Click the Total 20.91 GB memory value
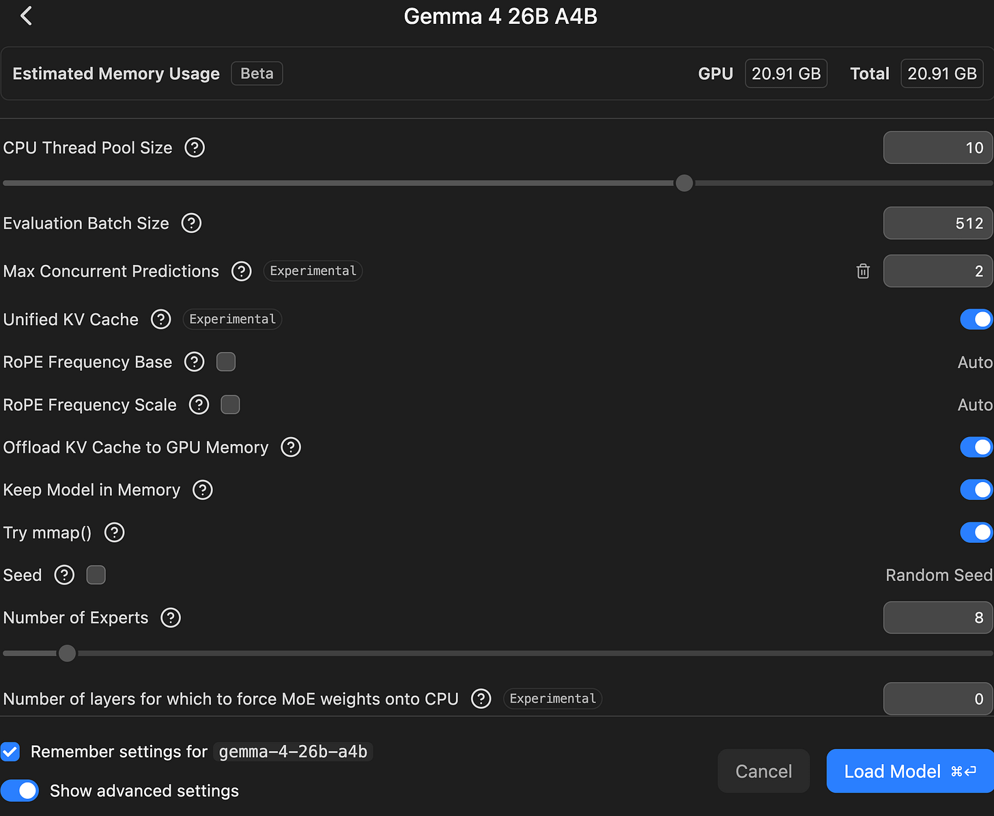This screenshot has width=994, height=816. pos(942,74)
